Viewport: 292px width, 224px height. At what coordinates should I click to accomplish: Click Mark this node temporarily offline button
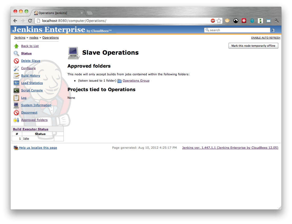(253, 46)
